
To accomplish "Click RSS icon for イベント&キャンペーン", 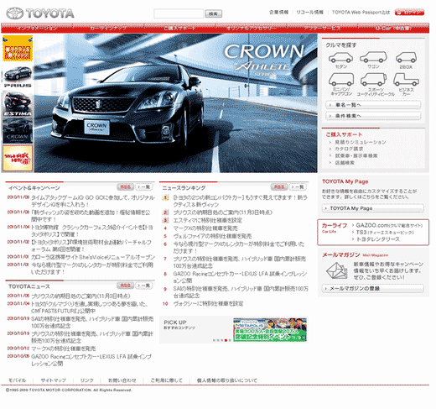I will point(126,186).
